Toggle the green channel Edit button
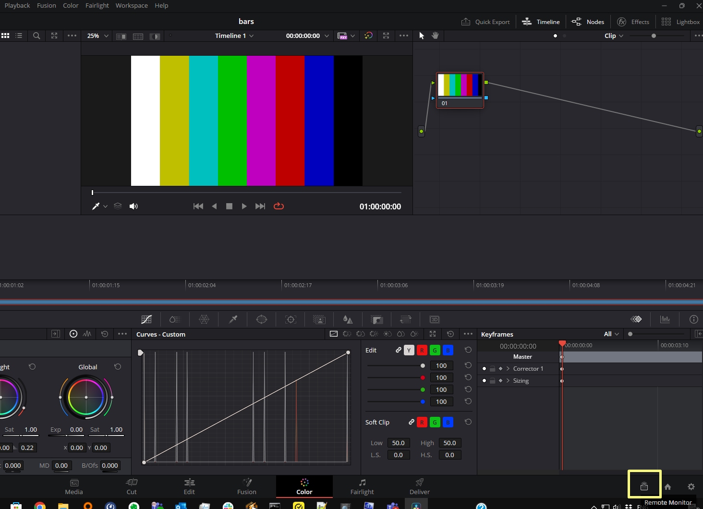703x509 pixels. pyautogui.click(x=435, y=350)
